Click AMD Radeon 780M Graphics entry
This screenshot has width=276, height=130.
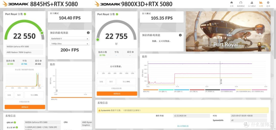[x=25, y=52]
